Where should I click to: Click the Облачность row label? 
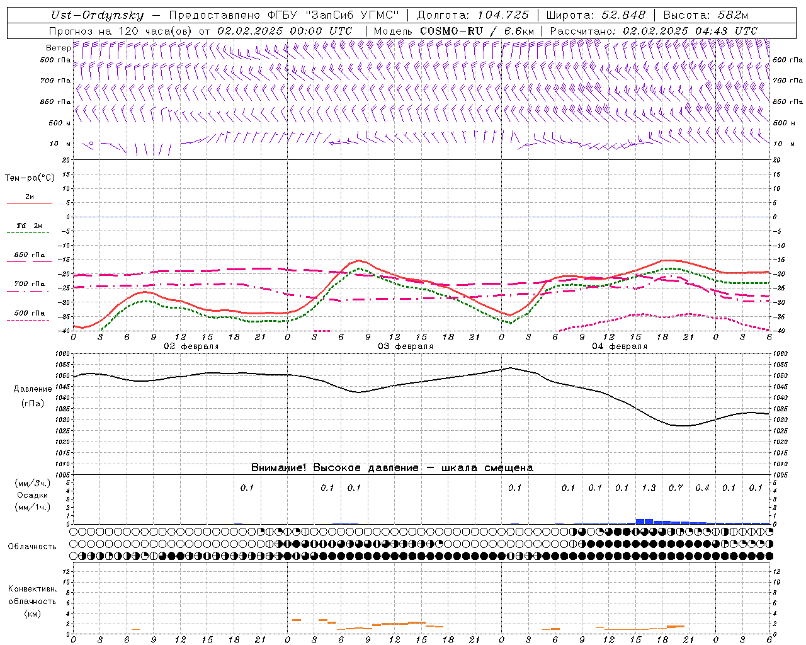(x=32, y=546)
